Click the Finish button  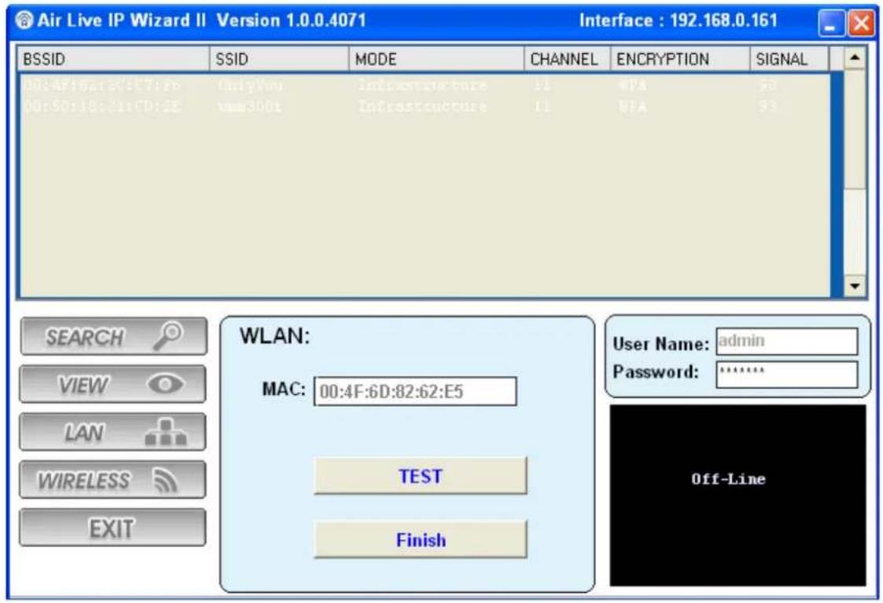(421, 540)
